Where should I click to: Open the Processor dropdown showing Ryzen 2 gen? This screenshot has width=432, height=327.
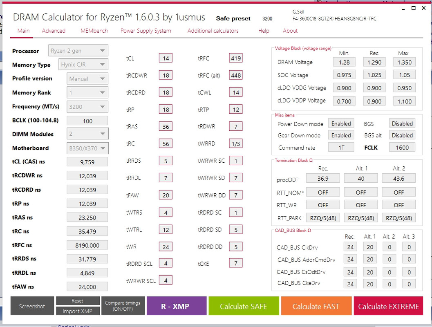point(78,51)
